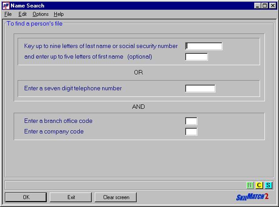Click the yellow C status icon
This screenshot has height=207, width=279.
[x=259, y=185]
